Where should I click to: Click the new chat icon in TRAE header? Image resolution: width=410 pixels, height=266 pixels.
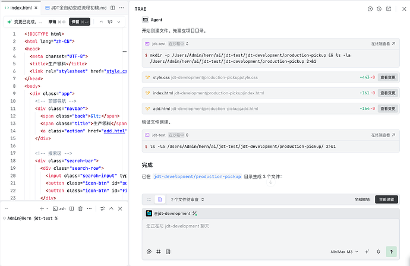click(370, 9)
